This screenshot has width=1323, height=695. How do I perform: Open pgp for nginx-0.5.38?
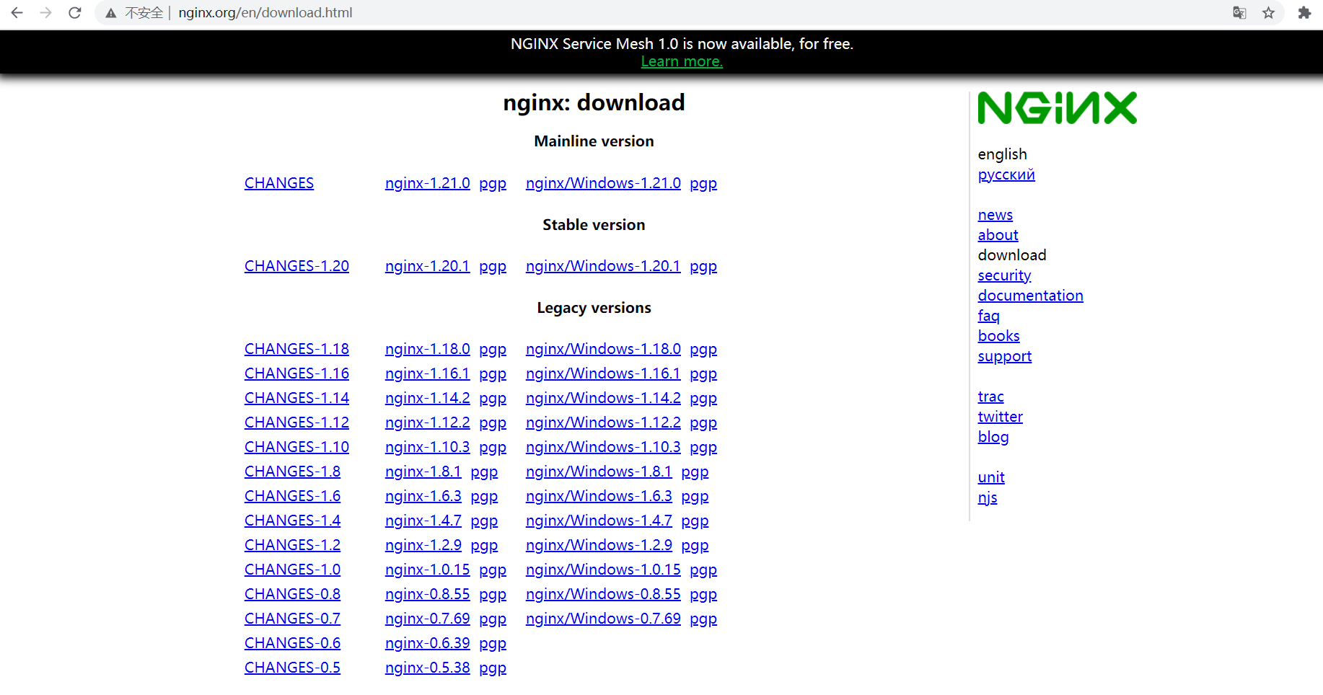pyautogui.click(x=493, y=668)
